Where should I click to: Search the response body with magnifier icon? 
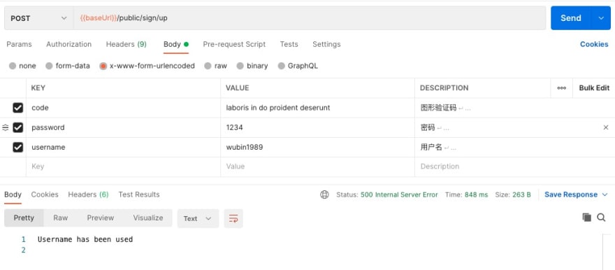pos(601,218)
